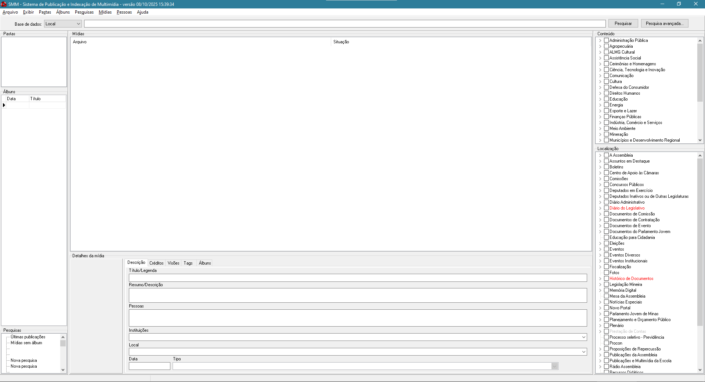Screen dimensions: 705x382
Task: Select Últimas publicações in Pesquisas list
Action: (28, 337)
